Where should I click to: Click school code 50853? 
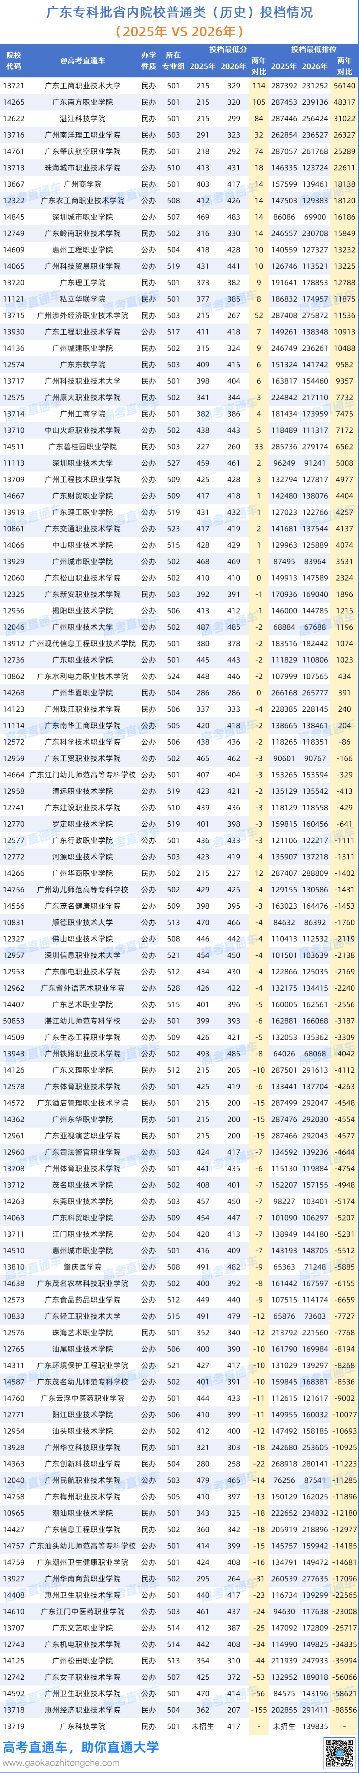pos(14,1021)
